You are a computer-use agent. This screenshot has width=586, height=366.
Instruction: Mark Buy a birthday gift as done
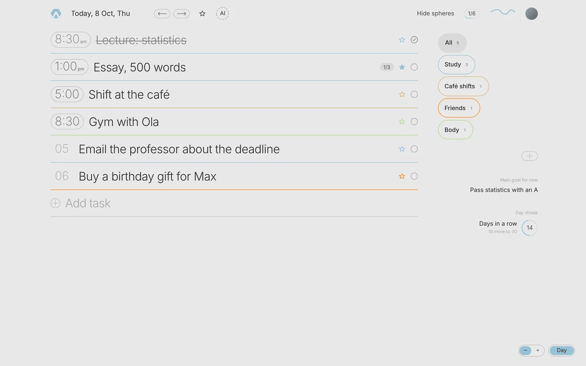(x=414, y=176)
